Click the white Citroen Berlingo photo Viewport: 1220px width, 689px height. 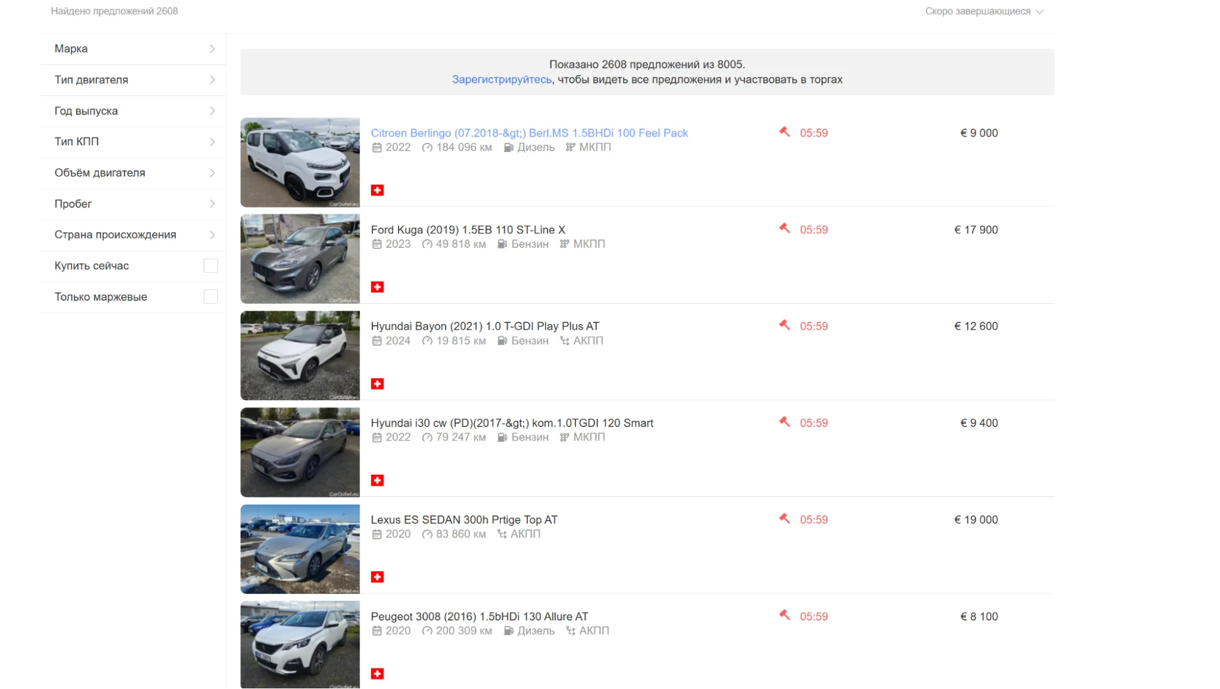click(x=300, y=162)
